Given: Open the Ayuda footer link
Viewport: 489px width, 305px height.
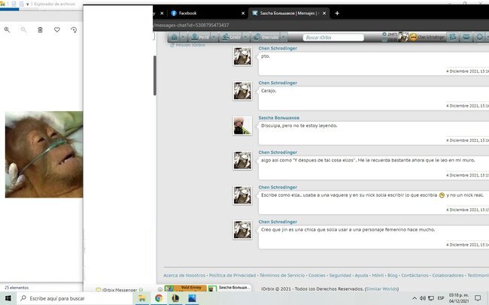Looking at the screenshot, I should [x=361, y=276].
